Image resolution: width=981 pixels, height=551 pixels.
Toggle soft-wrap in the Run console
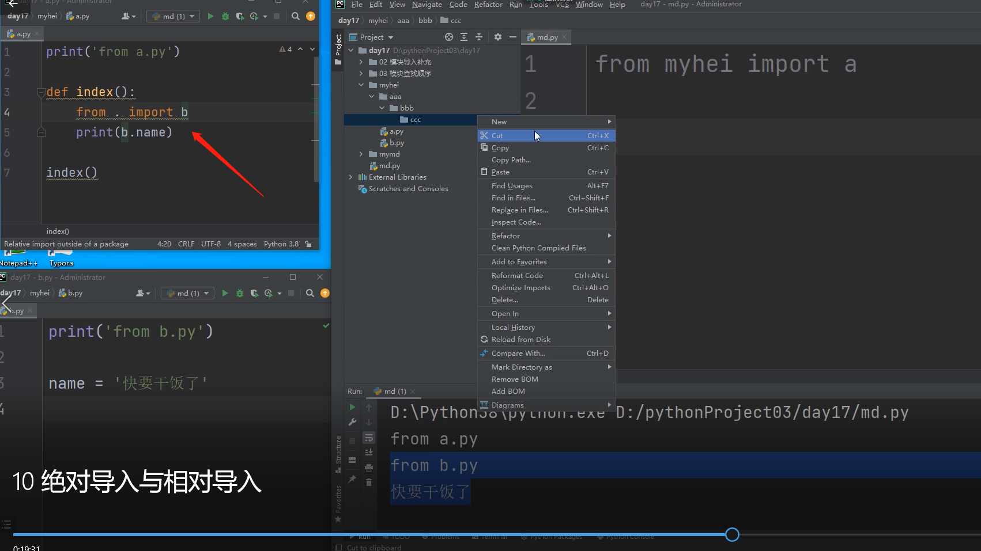click(x=369, y=438)
